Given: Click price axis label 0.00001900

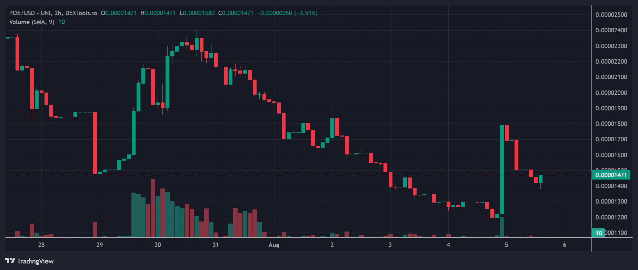Looking at the screenshot, I should (x=611, y=108).
